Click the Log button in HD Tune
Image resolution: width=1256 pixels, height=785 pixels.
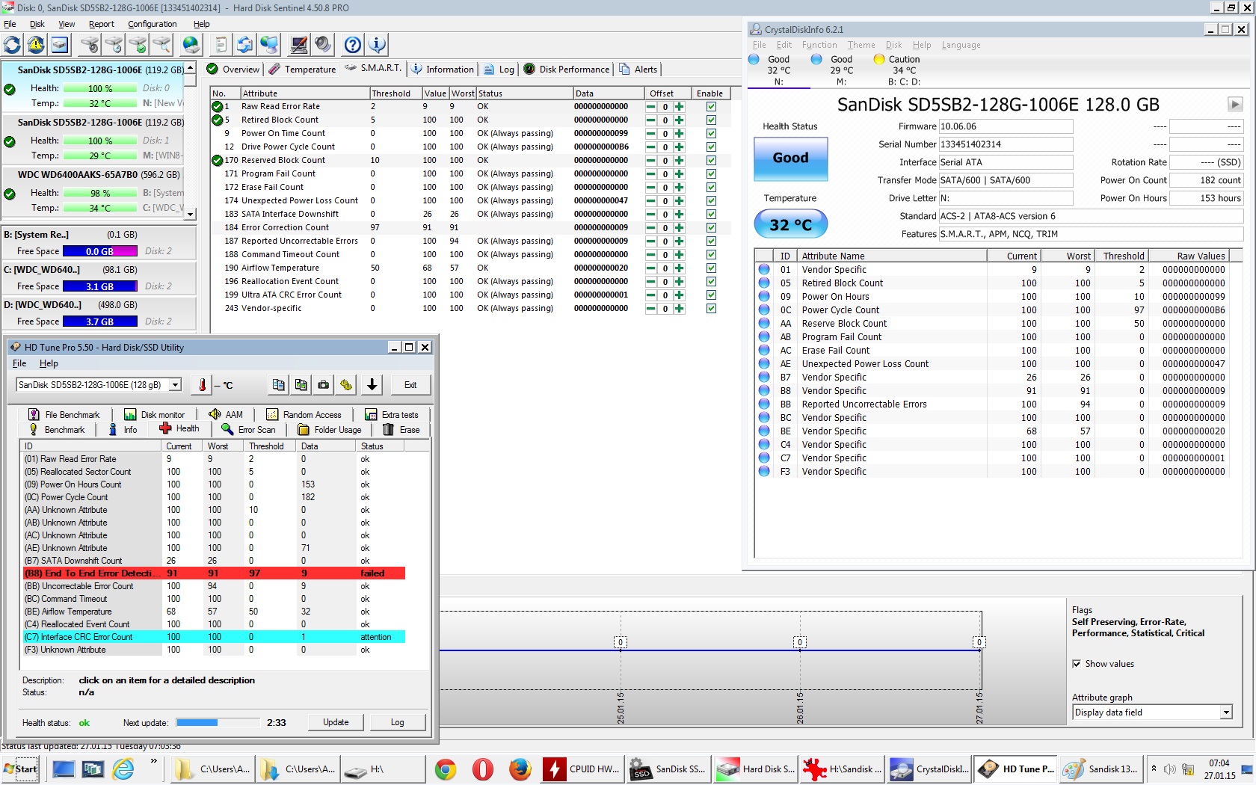[x=397, y=722]
